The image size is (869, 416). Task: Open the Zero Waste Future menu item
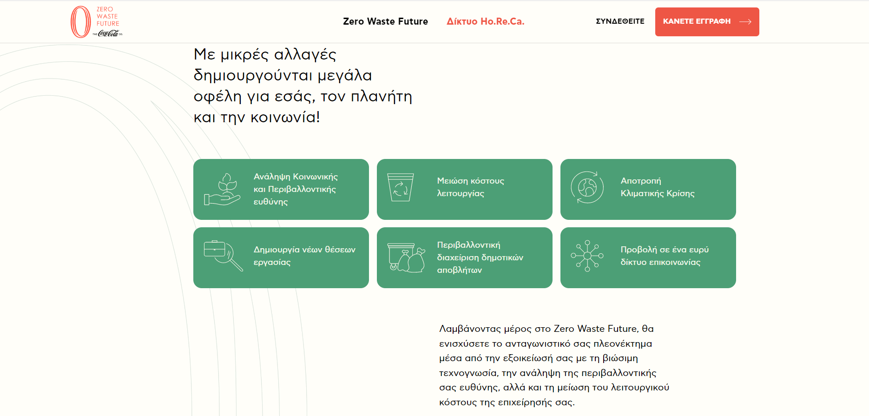pos(385,21)
